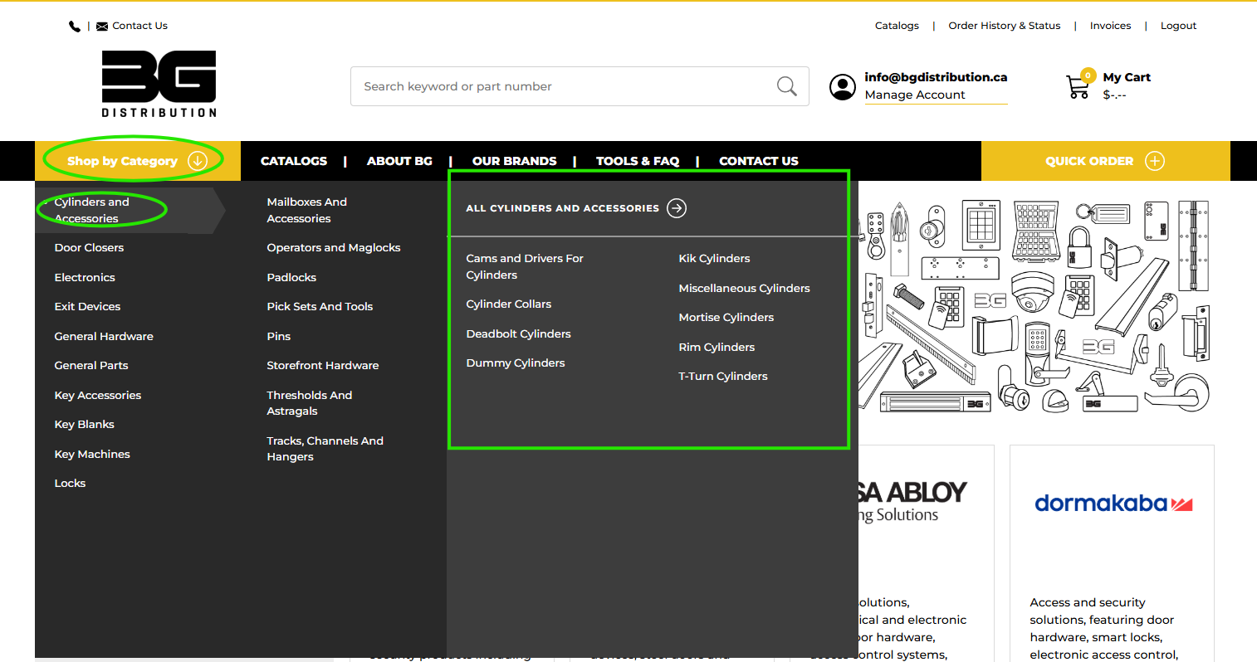The image size is (1257, 662).
Task: Select Key Blanks category
Action: pyautogui.click(x=85, y=425)
